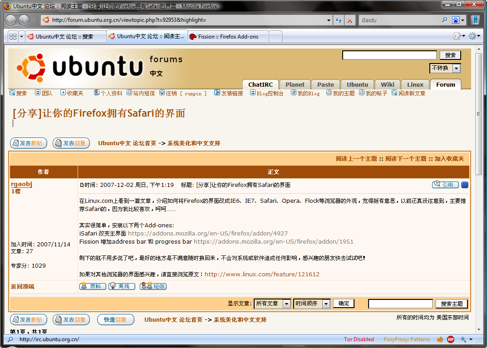
Task: Click the 短信 private message button
Action: tap(153, 286)
